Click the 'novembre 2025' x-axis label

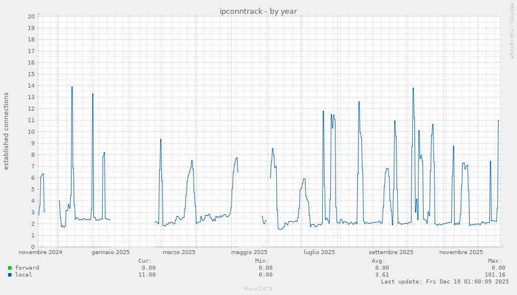pyautogui.click(x=461, y=252)
